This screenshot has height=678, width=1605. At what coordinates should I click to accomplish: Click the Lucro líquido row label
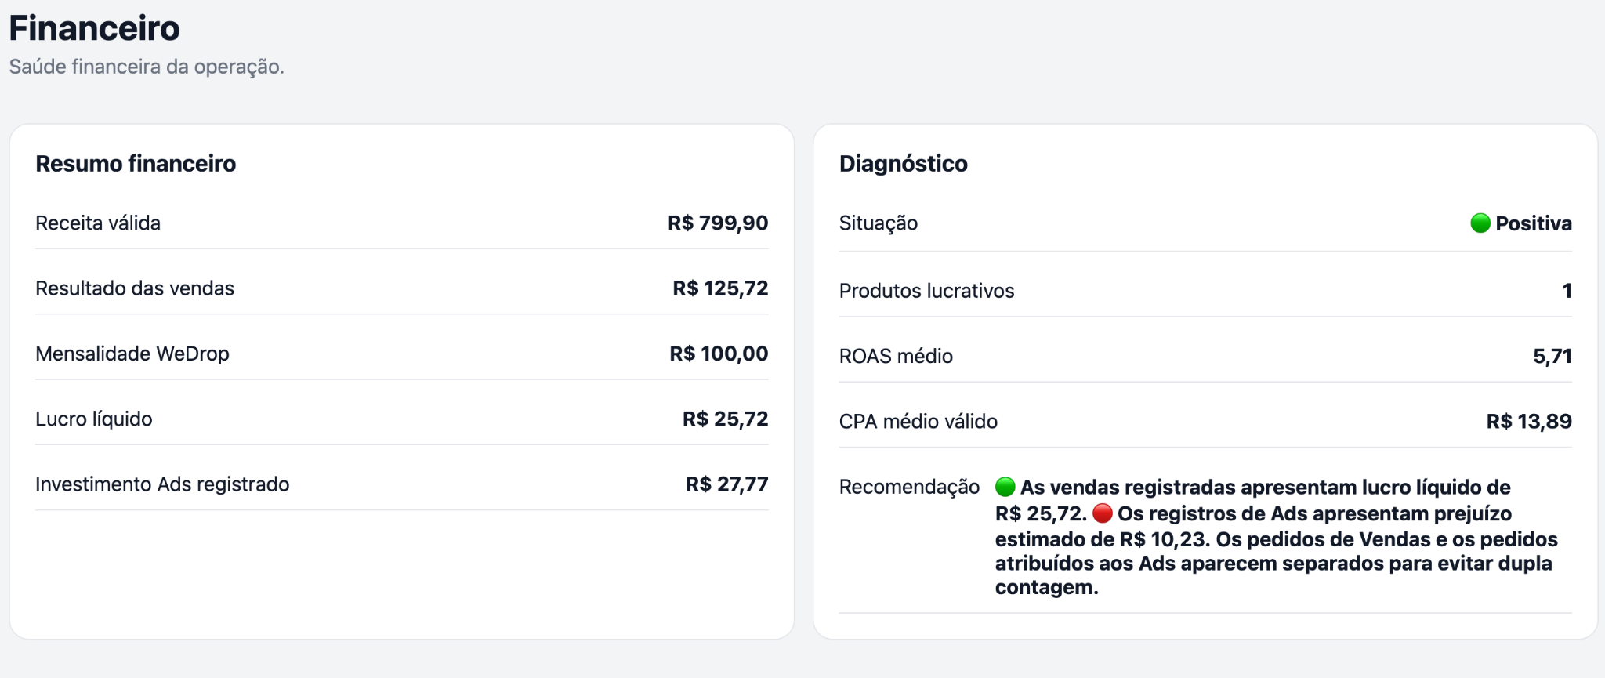click(x=94, y=419)
